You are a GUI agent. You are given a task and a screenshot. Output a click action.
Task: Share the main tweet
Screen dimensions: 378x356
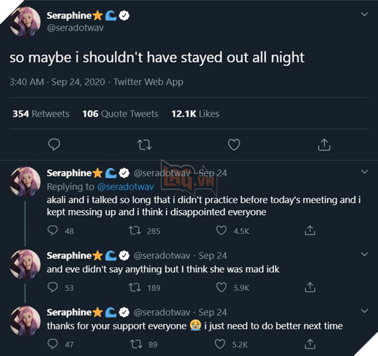[323, 144]
